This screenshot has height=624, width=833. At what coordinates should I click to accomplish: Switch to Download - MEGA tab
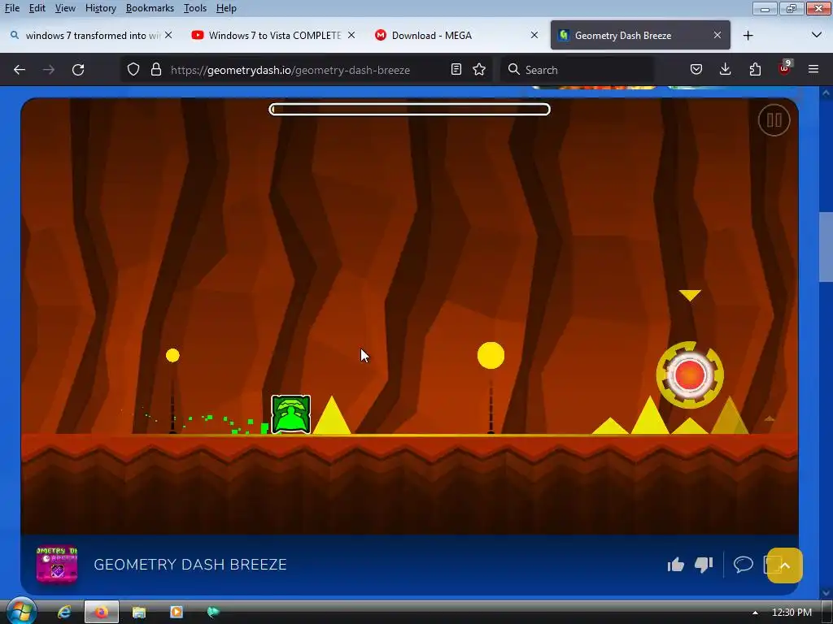[x=457, y=36]
